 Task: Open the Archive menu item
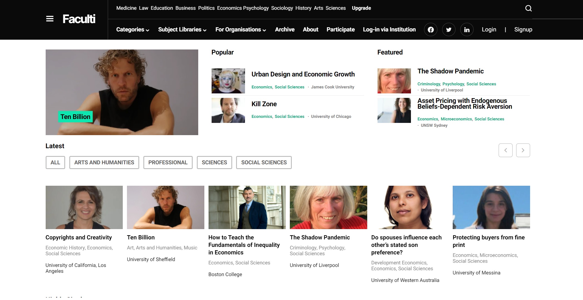(x=285, y=29)
